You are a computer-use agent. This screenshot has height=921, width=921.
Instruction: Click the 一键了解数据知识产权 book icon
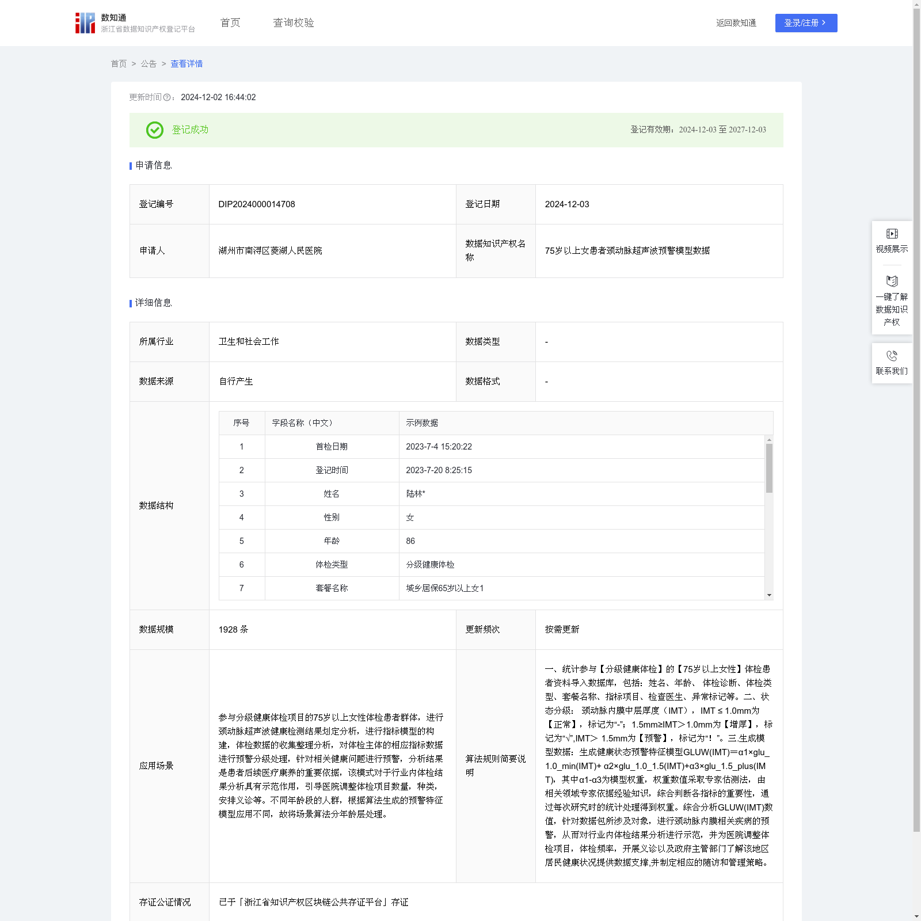coord(892,281)
